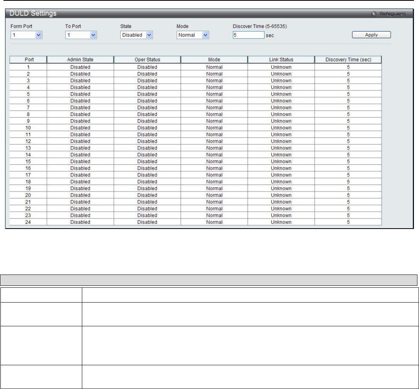The image size is (419, 389).
Task: Select port 3 in the table
Action: click(x=28, y=81)
